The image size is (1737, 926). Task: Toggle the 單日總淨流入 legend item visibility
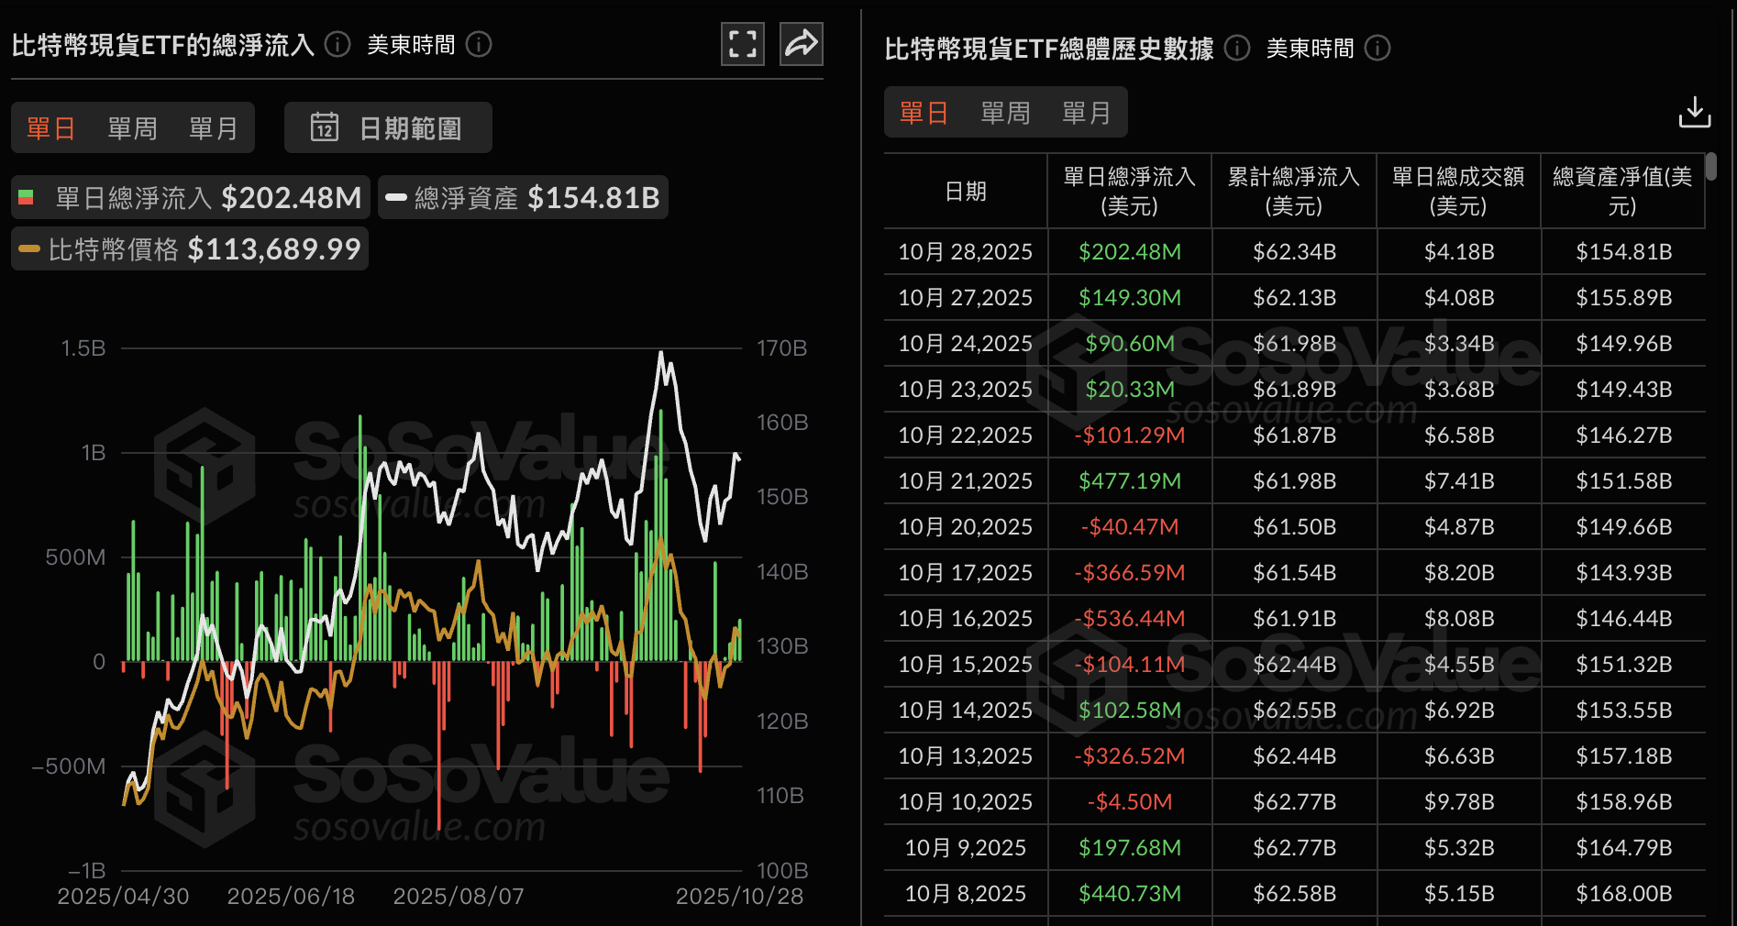pyautogui.click(x=188, y=197)
